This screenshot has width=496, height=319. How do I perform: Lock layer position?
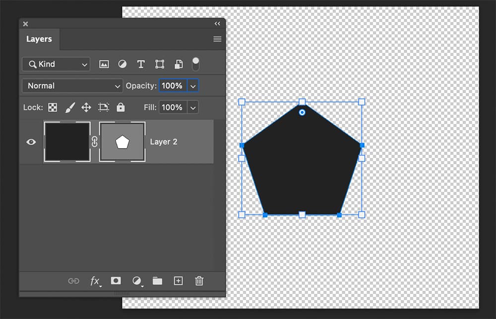click(x=86, y=107)
